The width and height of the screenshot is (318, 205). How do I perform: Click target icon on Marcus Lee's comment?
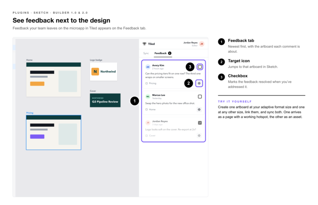coord(199,109)
